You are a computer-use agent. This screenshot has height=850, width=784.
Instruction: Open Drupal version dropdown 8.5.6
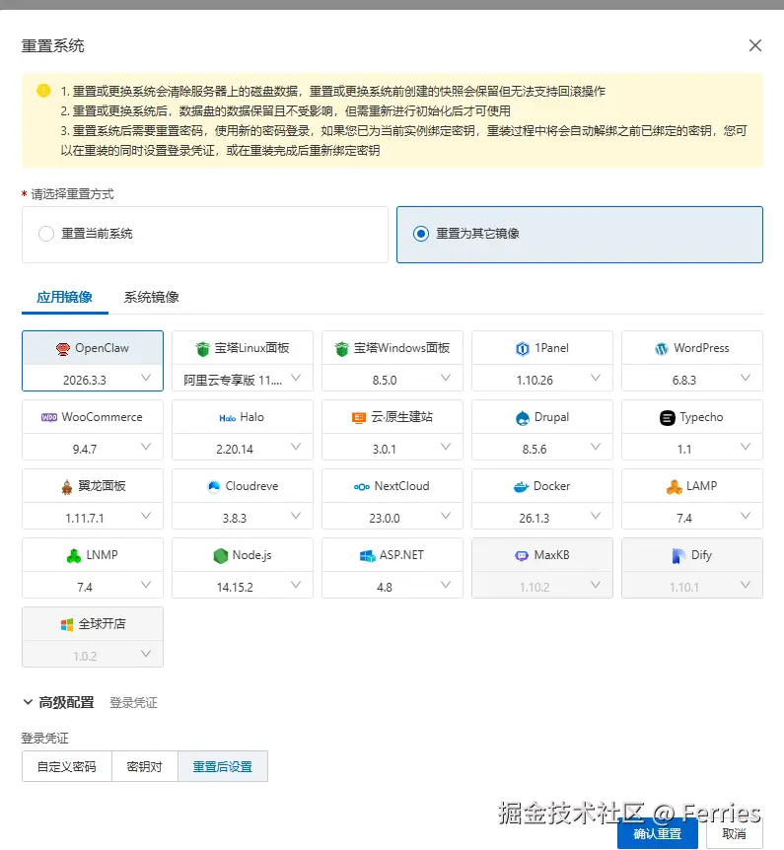click(x=542, y=448)
